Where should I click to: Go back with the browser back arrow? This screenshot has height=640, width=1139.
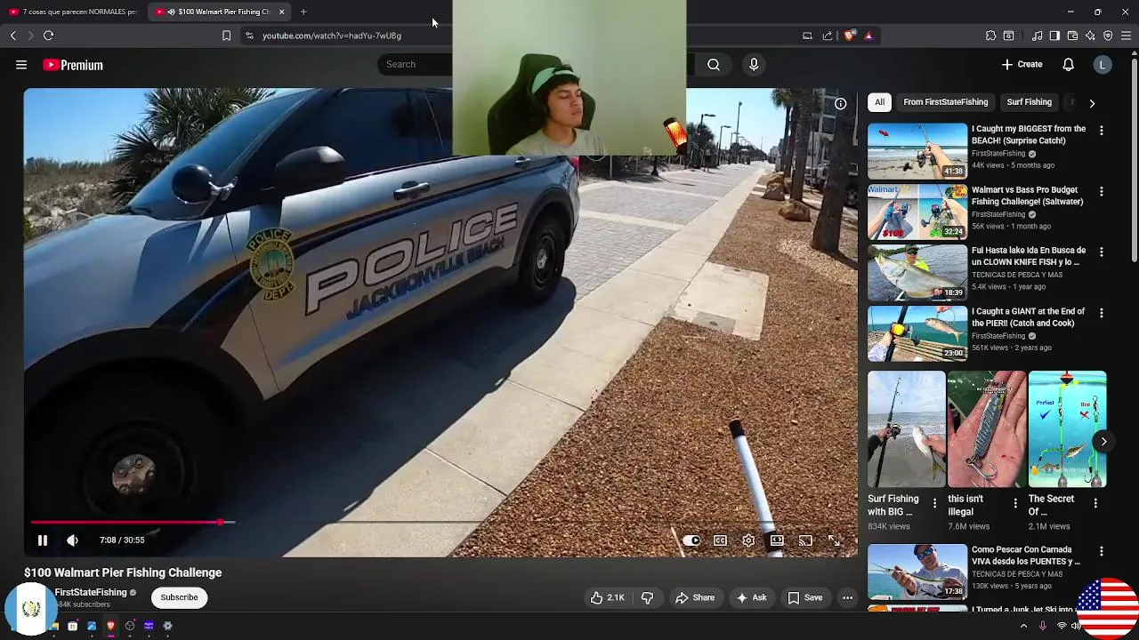pos(12,36)
